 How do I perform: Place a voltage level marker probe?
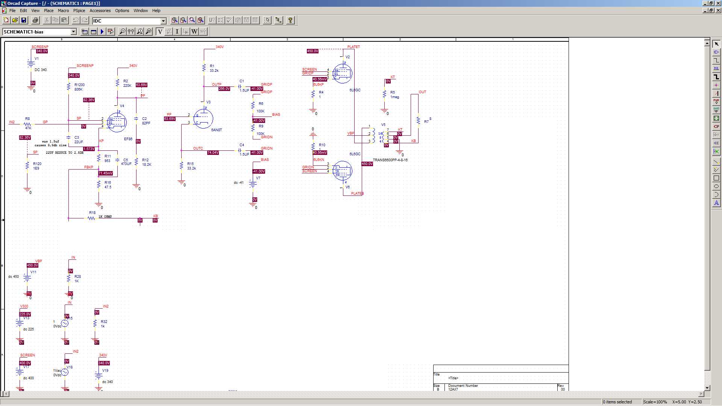[x=122, y=32]
